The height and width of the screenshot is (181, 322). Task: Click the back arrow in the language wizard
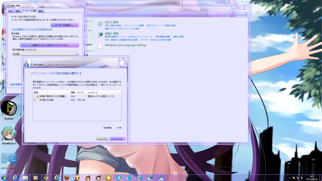[x=27, y=65]
